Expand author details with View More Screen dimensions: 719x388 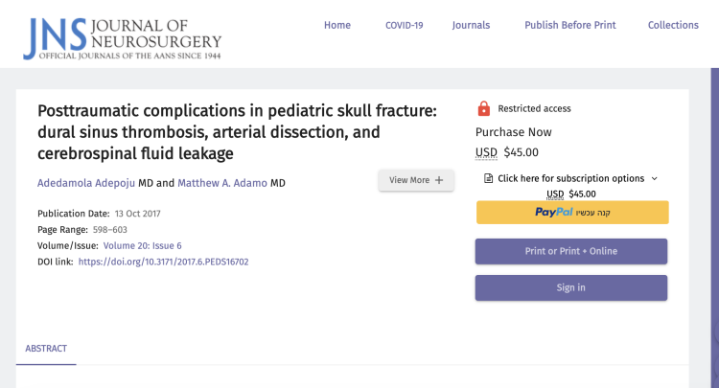[x=415, y=180]
